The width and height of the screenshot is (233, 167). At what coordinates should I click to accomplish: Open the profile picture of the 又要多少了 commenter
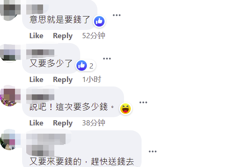pyautogui.click(x=10, y=52)
